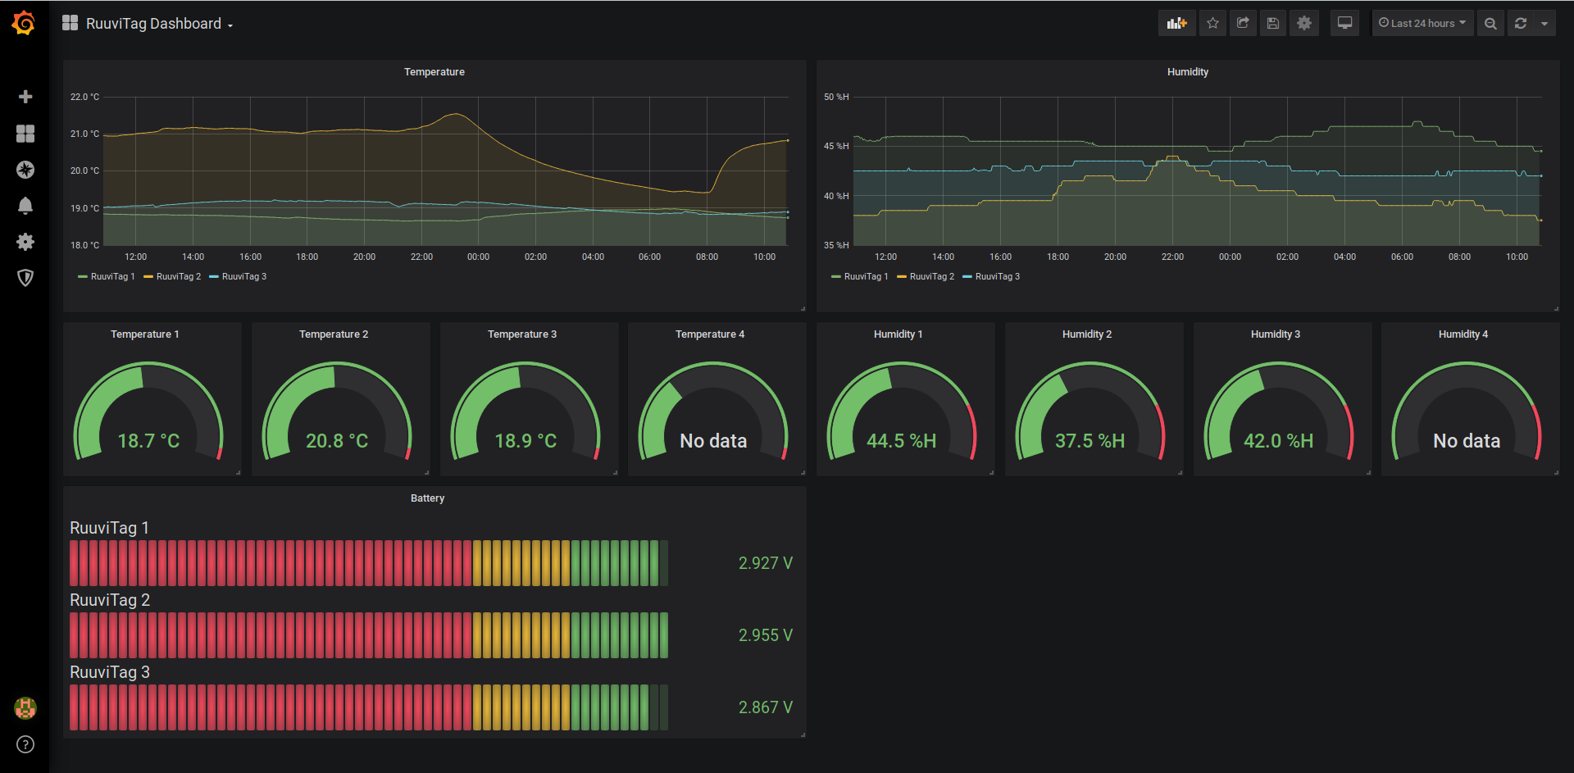Open the Battery panel title menu
1574x773 pixels.
[x=428, y=498]
